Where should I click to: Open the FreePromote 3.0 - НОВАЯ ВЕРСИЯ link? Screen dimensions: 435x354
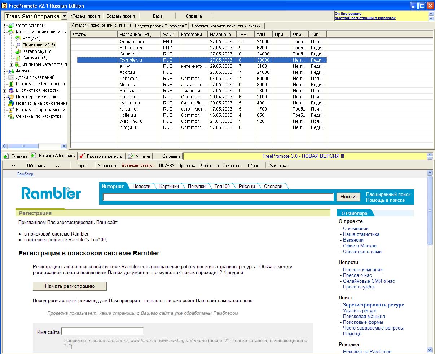[303, 156]
